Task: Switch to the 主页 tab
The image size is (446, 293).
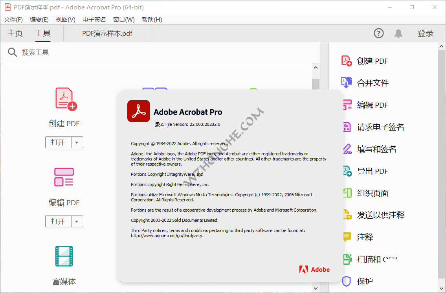Action: (15, 33)
